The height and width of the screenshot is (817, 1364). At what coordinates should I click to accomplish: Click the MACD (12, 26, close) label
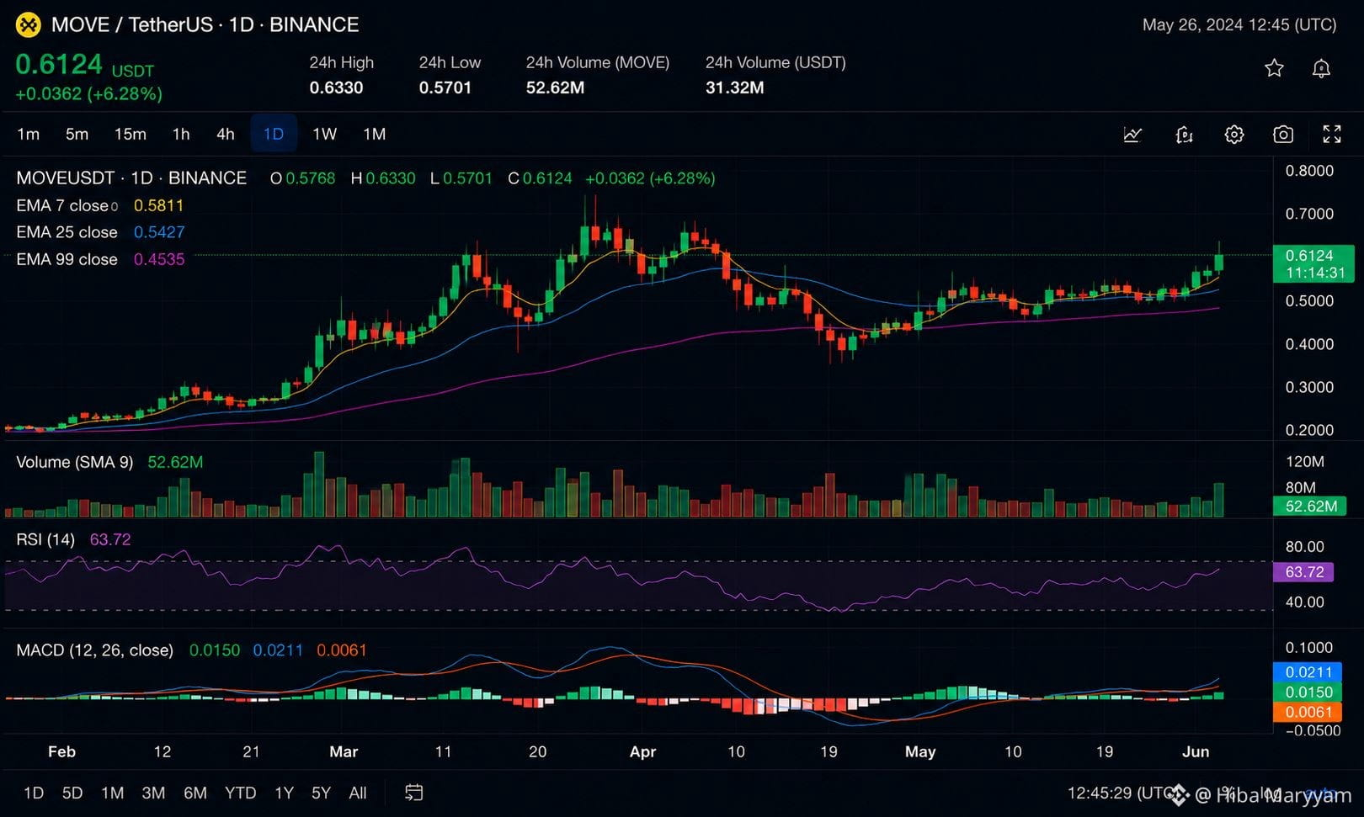94,650
